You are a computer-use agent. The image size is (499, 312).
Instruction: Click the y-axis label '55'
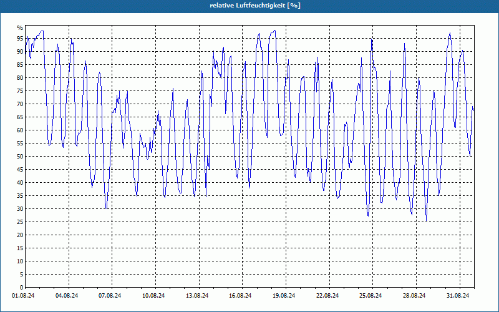(20, 144)
